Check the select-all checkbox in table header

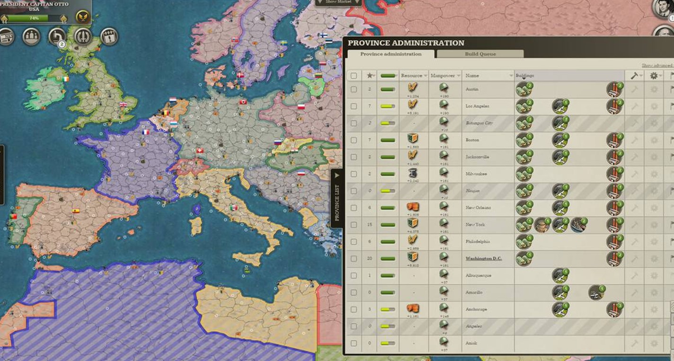click(354, 76)
